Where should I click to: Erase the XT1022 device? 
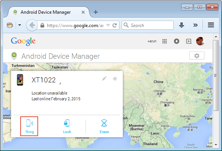(x=104, y=127)
